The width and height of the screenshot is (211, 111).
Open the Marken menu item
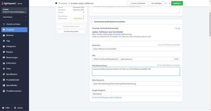click(x=15, y=52)
